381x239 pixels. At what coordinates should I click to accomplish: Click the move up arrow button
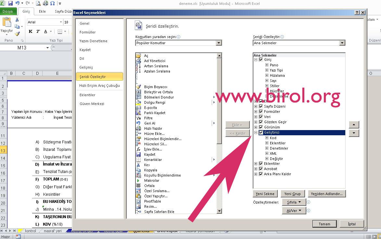354,125
